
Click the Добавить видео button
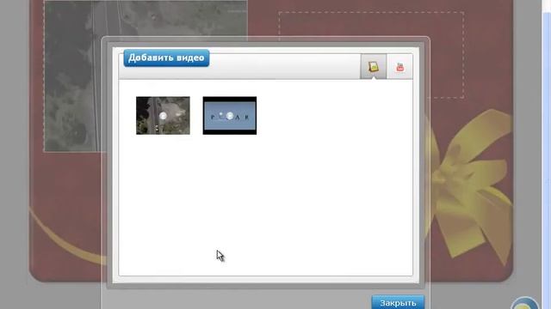[x=166, y=58]
